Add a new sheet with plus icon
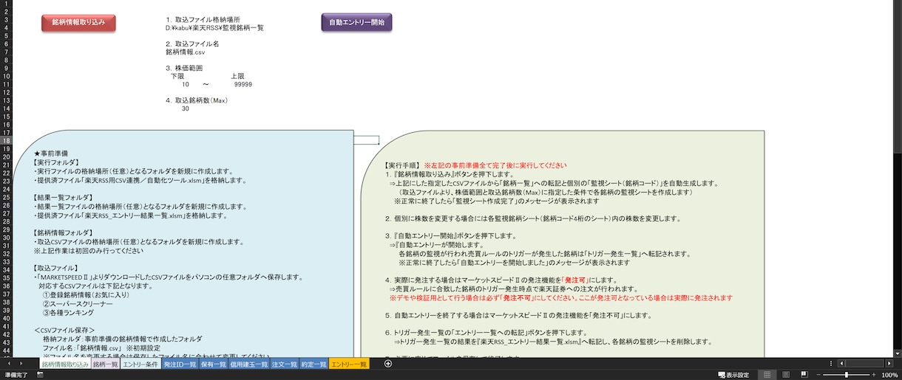This screenshot has height=380, width=902. coord(388,364)
